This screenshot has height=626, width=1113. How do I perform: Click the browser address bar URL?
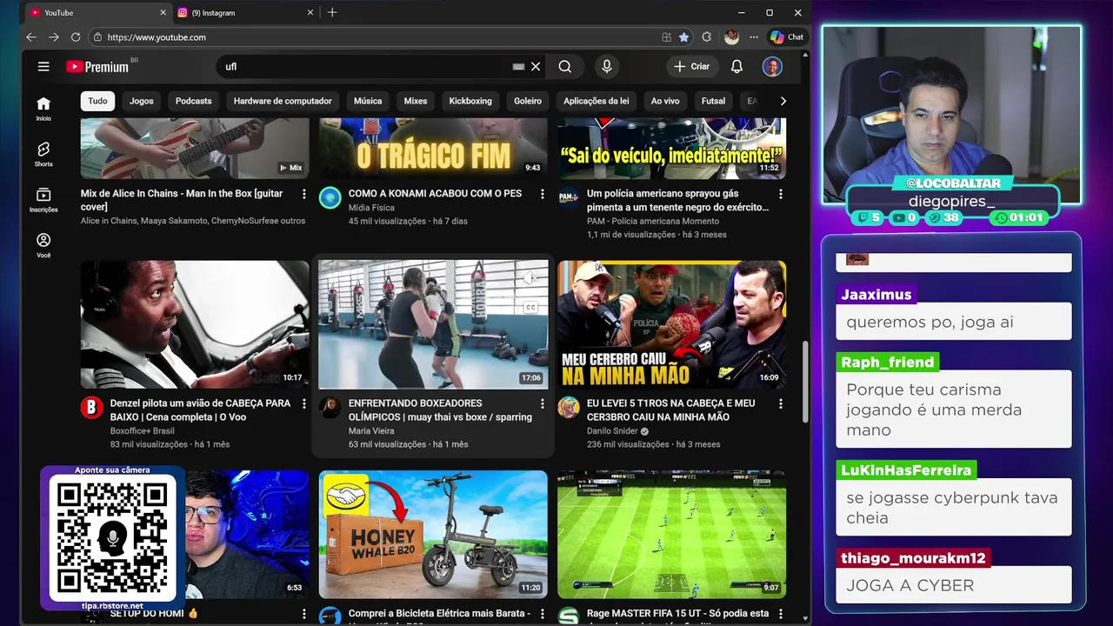tap(157, 37)
